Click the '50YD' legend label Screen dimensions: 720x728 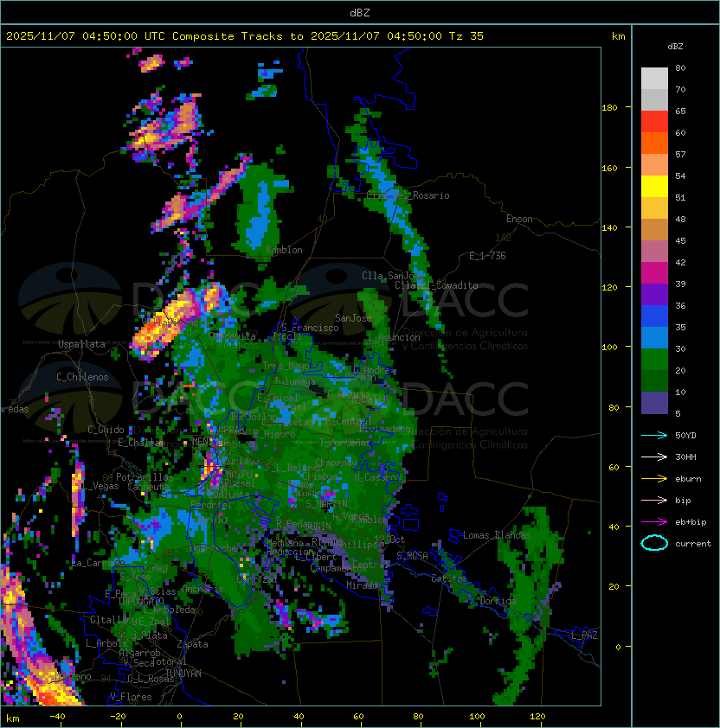click(685, 436)
